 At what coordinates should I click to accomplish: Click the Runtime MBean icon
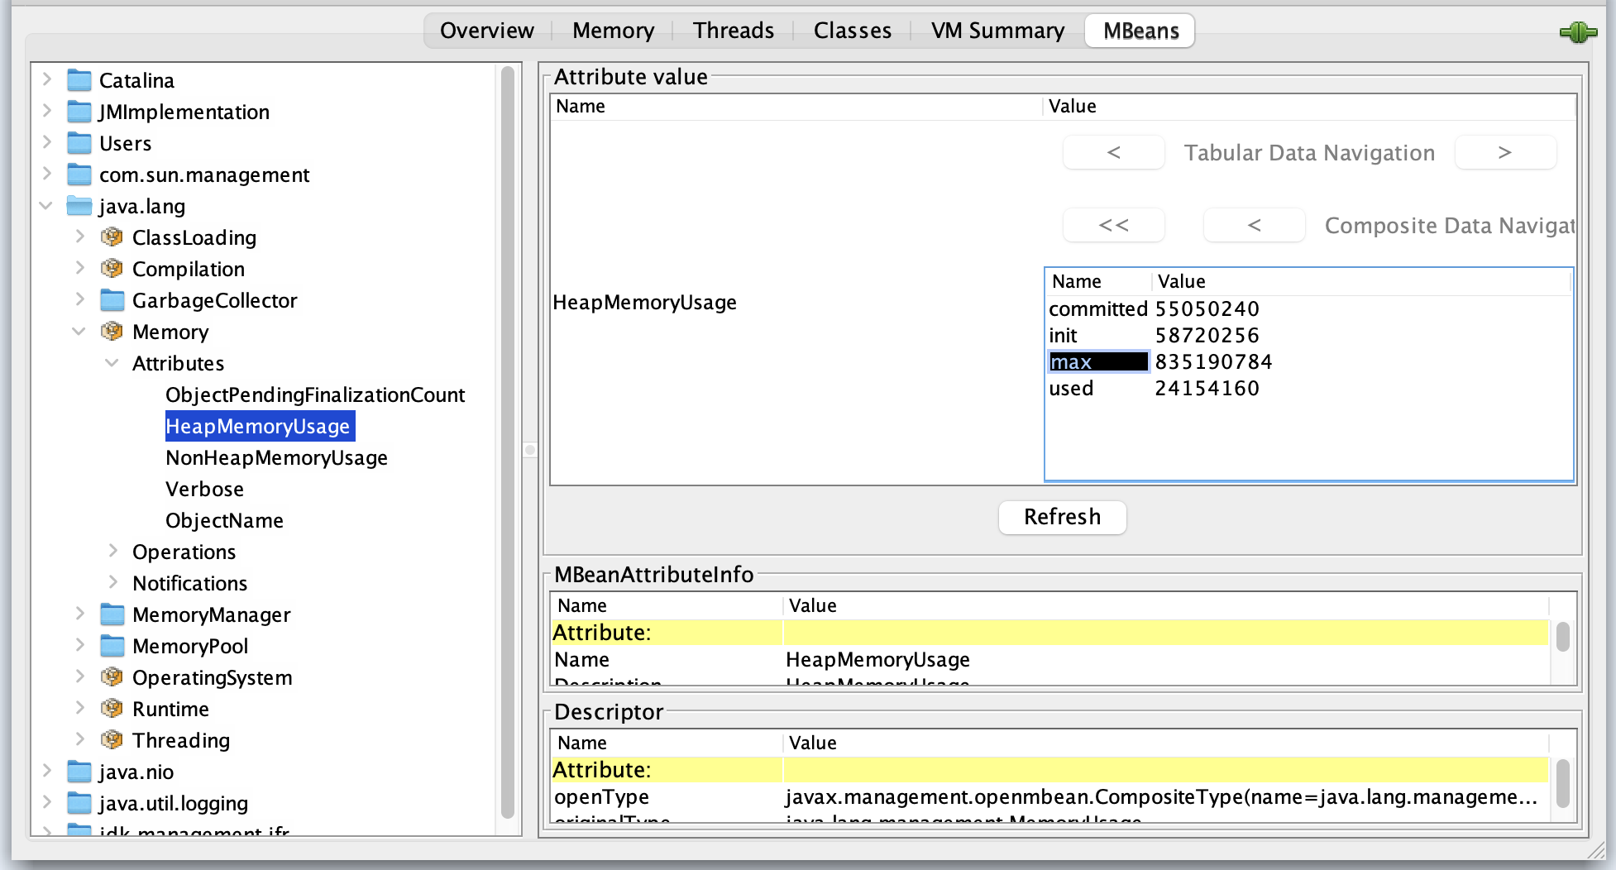pyautogui.click(x=112, y=710)
